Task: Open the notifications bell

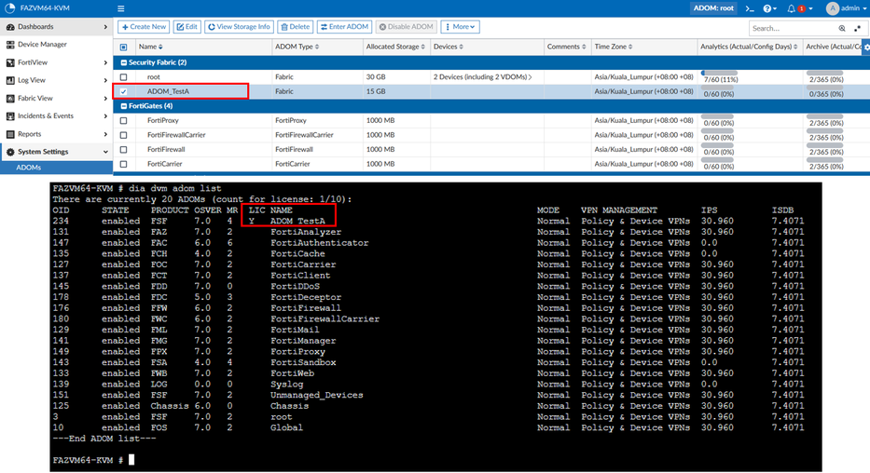Action: [792, 8]
